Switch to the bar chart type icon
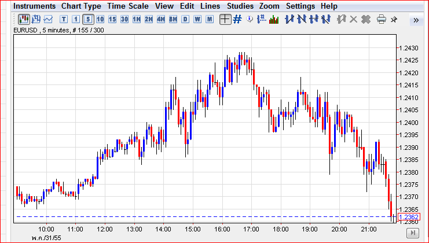 pyautogui.click(x=36, y=20)
